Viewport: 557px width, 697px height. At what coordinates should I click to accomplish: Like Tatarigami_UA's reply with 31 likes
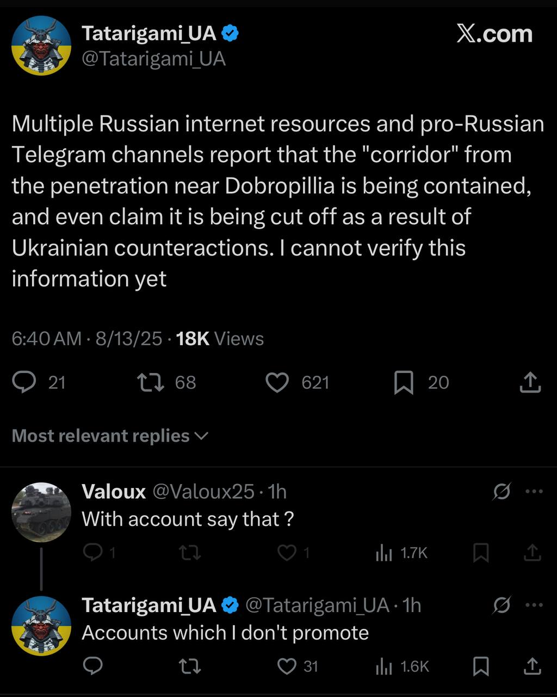[287, 666]
